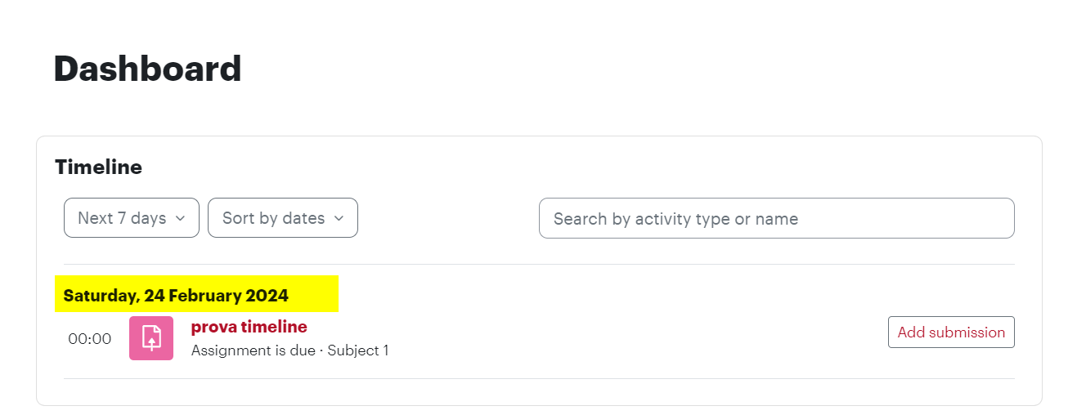Open the Sort by dates dropdown

(x=283, y=218)
